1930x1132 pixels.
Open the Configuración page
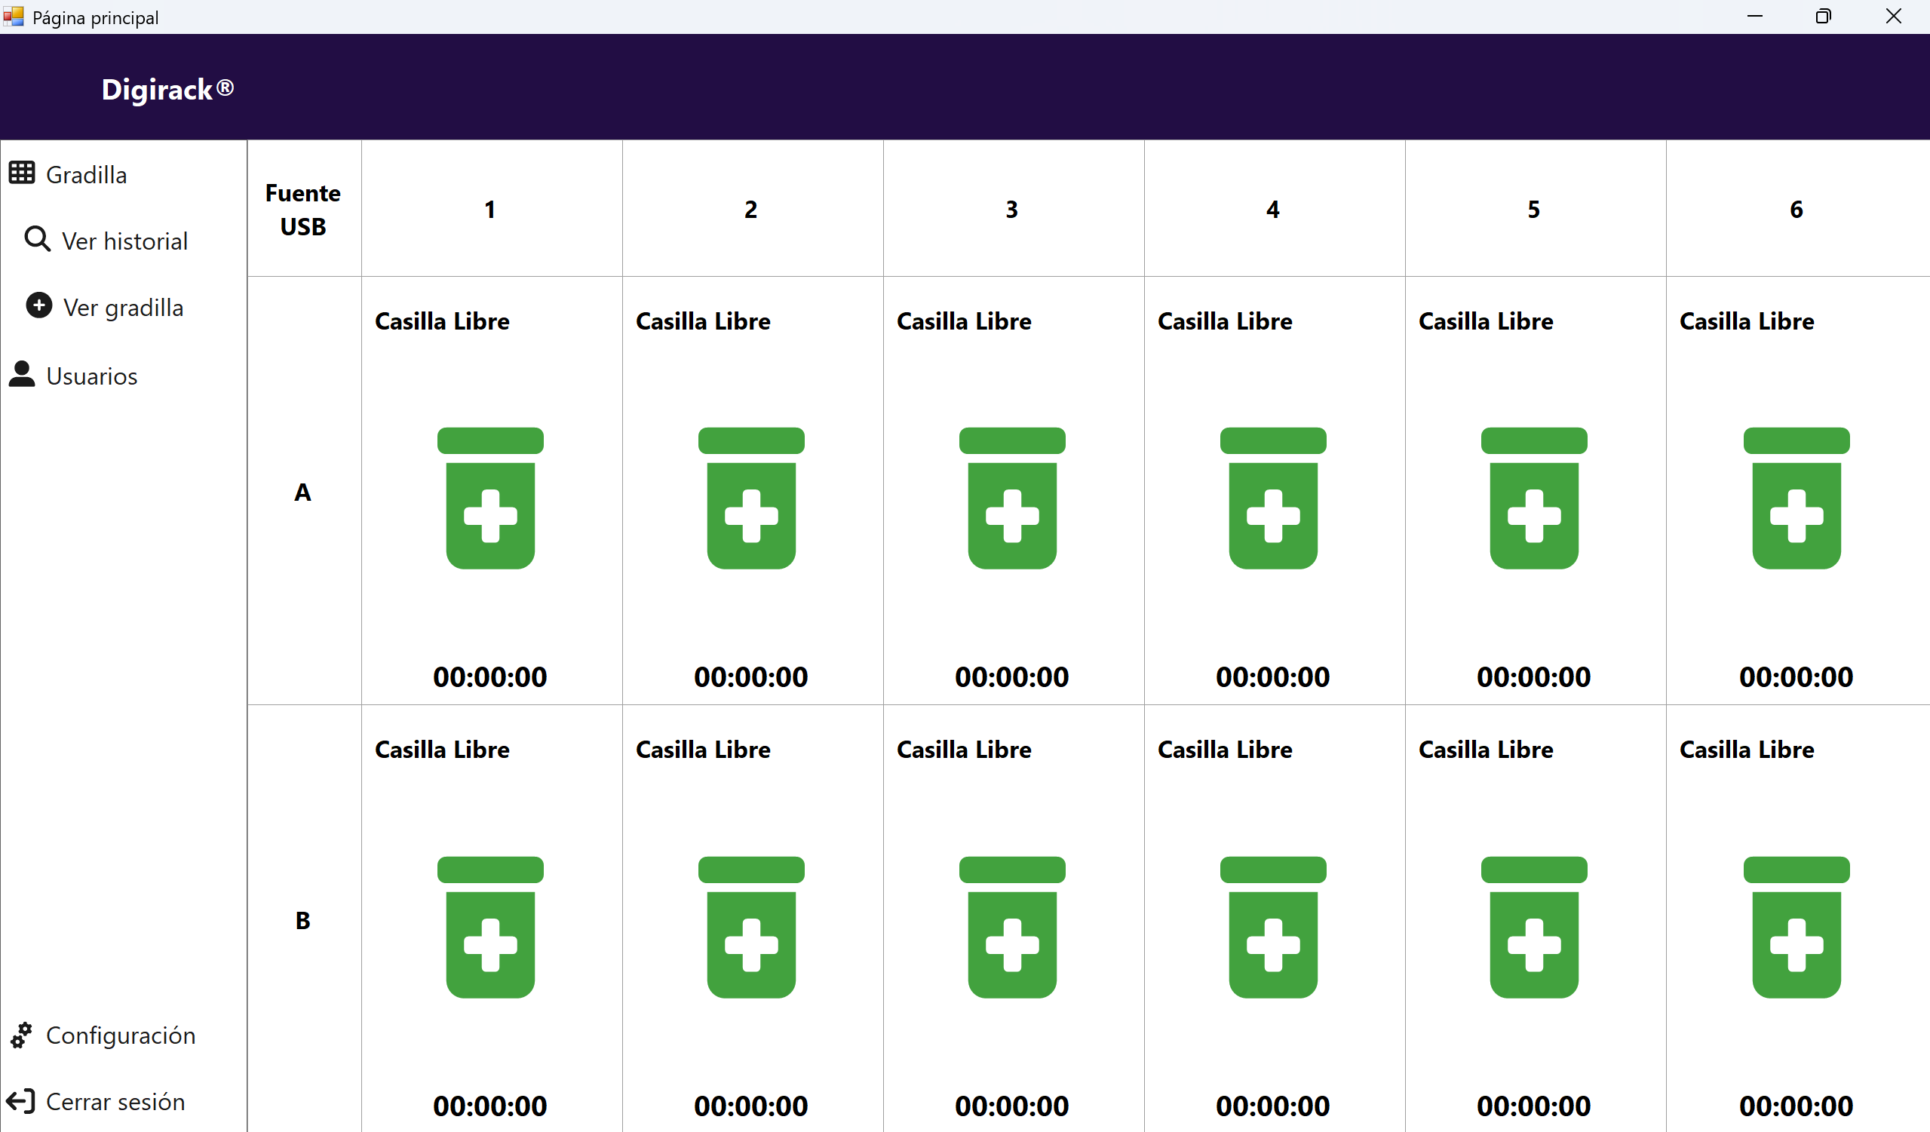pyautogui.click(x=121, y=1035)
